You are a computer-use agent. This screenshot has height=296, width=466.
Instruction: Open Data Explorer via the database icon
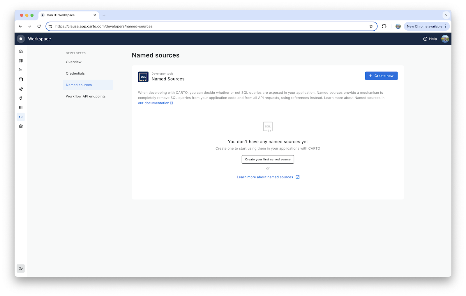coord(20,79)
